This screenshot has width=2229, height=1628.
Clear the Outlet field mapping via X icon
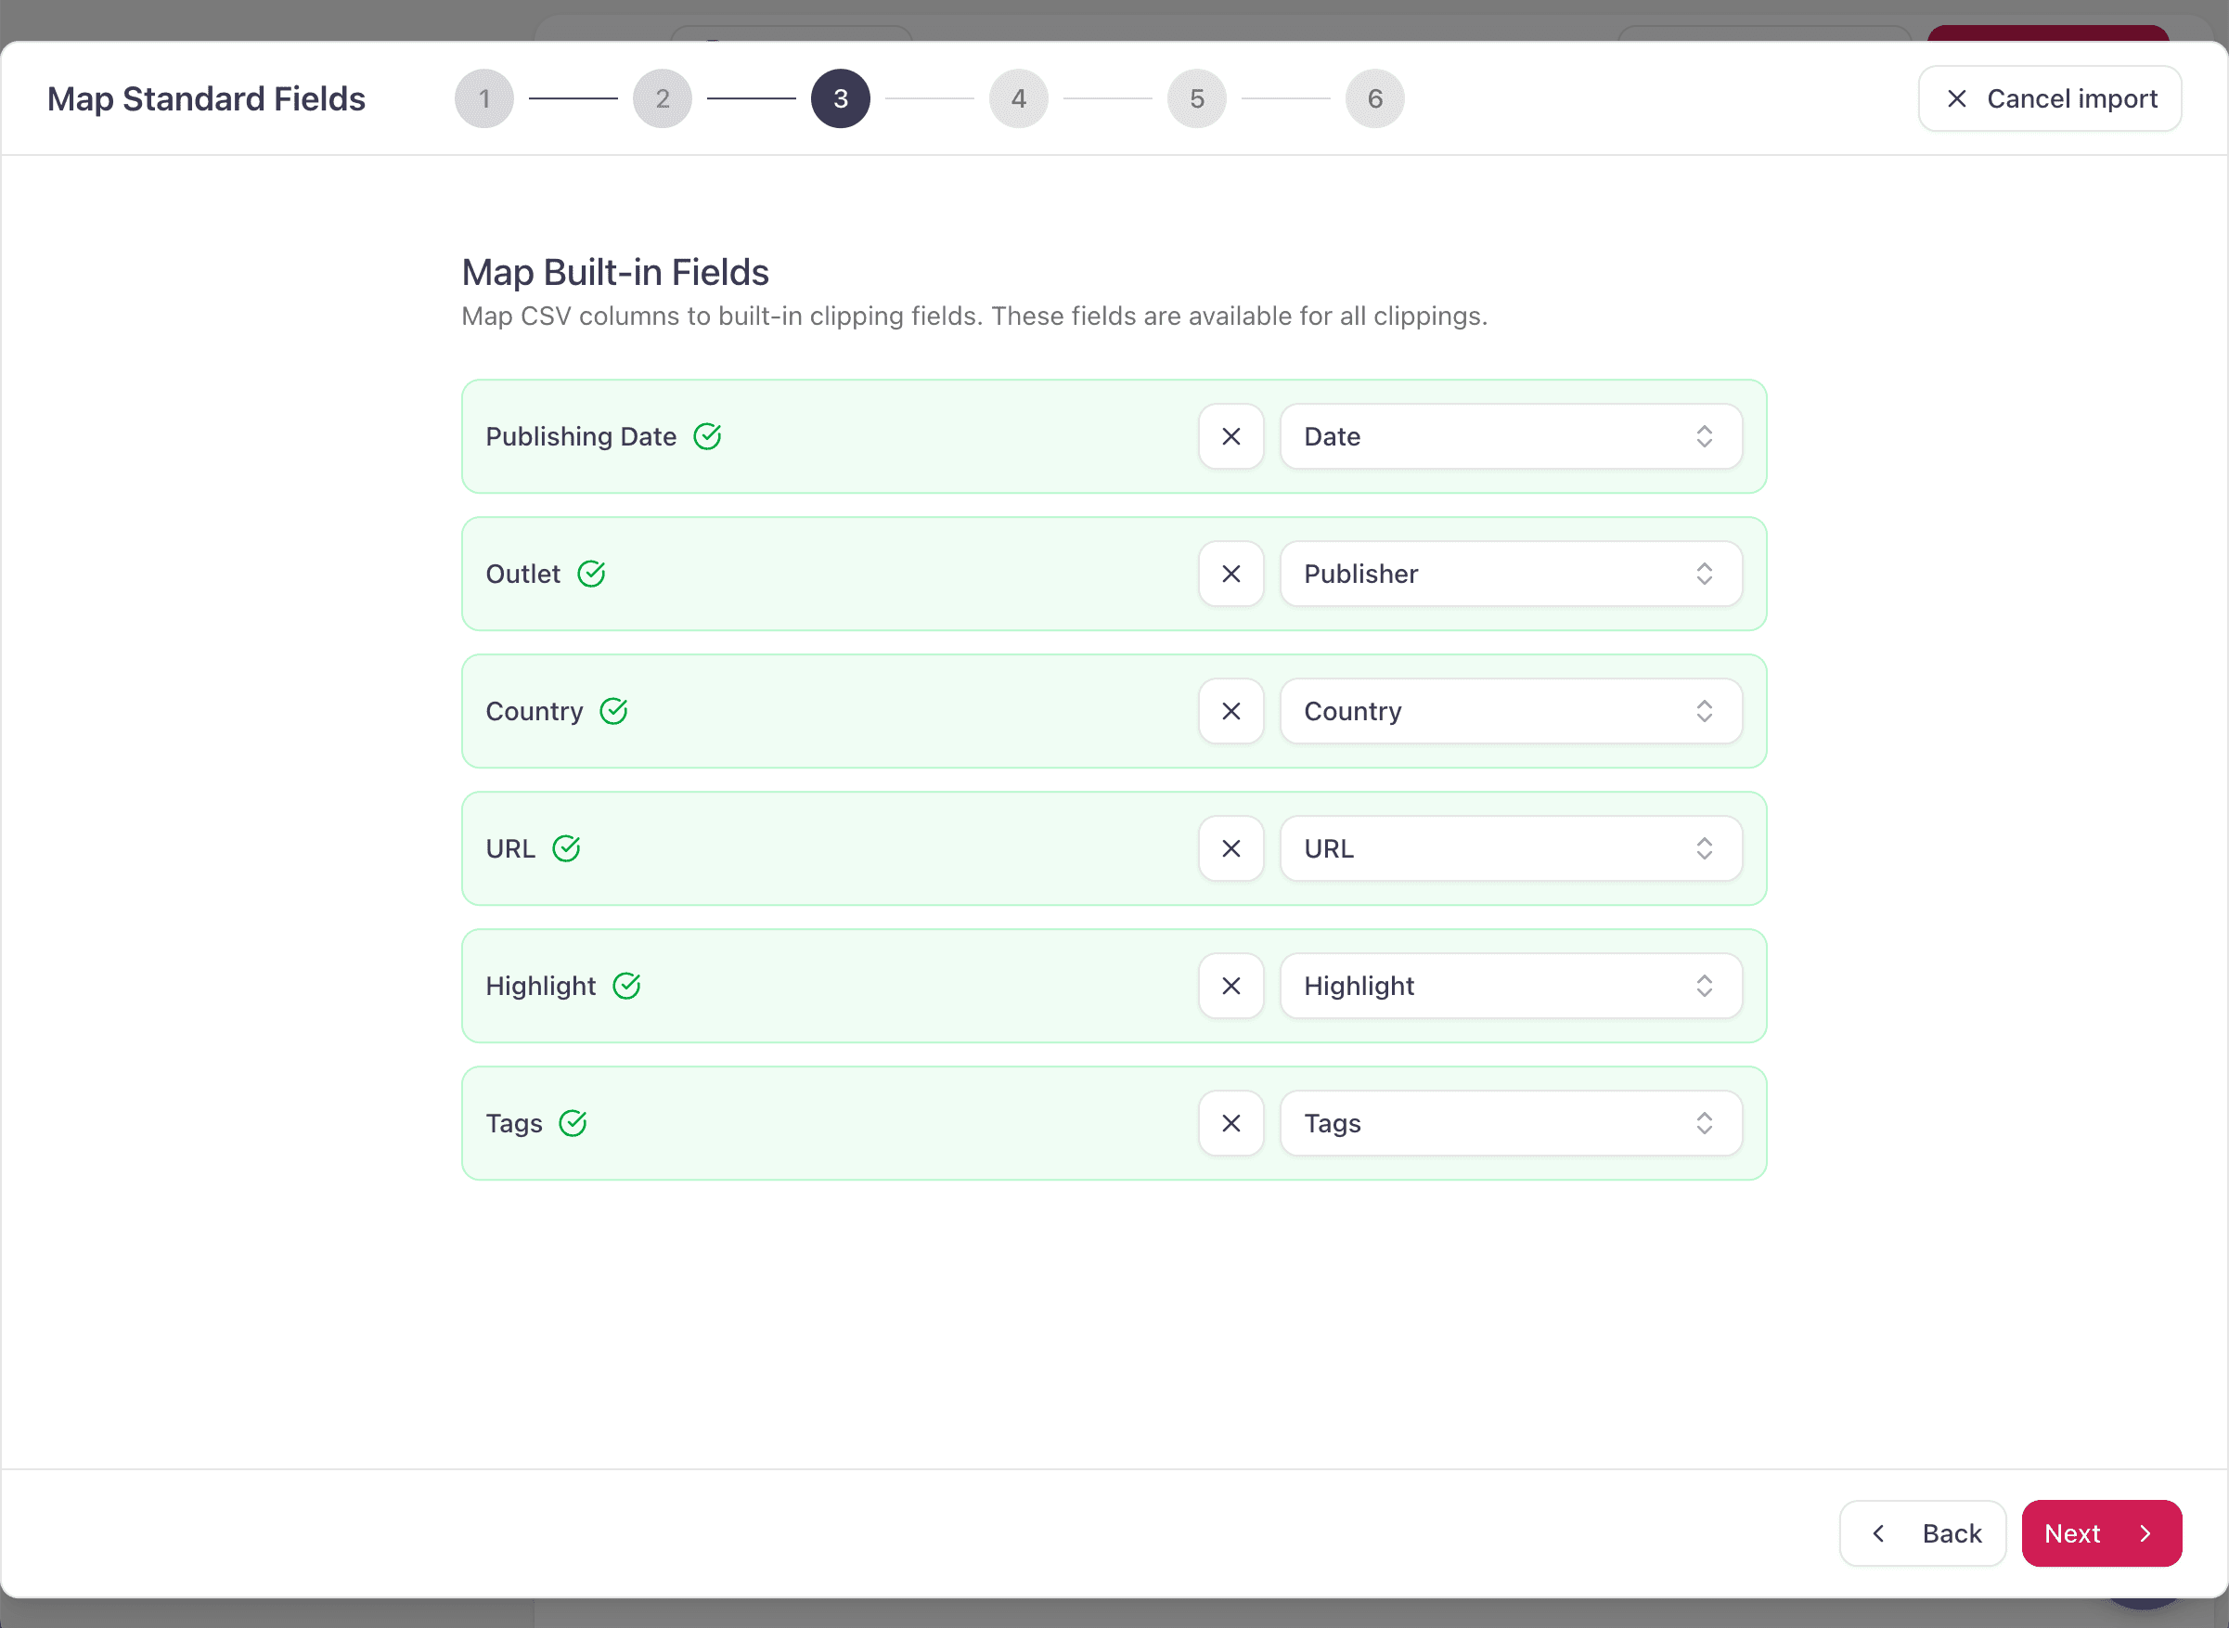pos(1230,574)
